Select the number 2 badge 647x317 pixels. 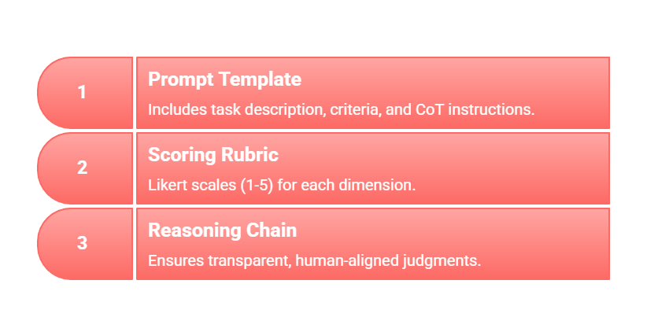tap(82, 168)
